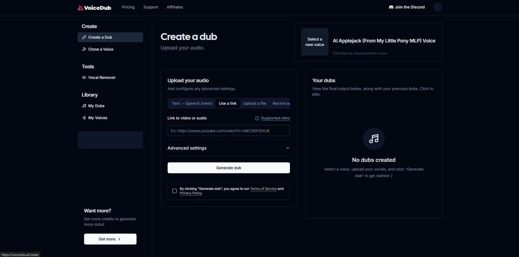The width and height of the screenshot is (519, 257).
Task: Select Create a Dub in the sidebar
Action: [x=110, y=37]
